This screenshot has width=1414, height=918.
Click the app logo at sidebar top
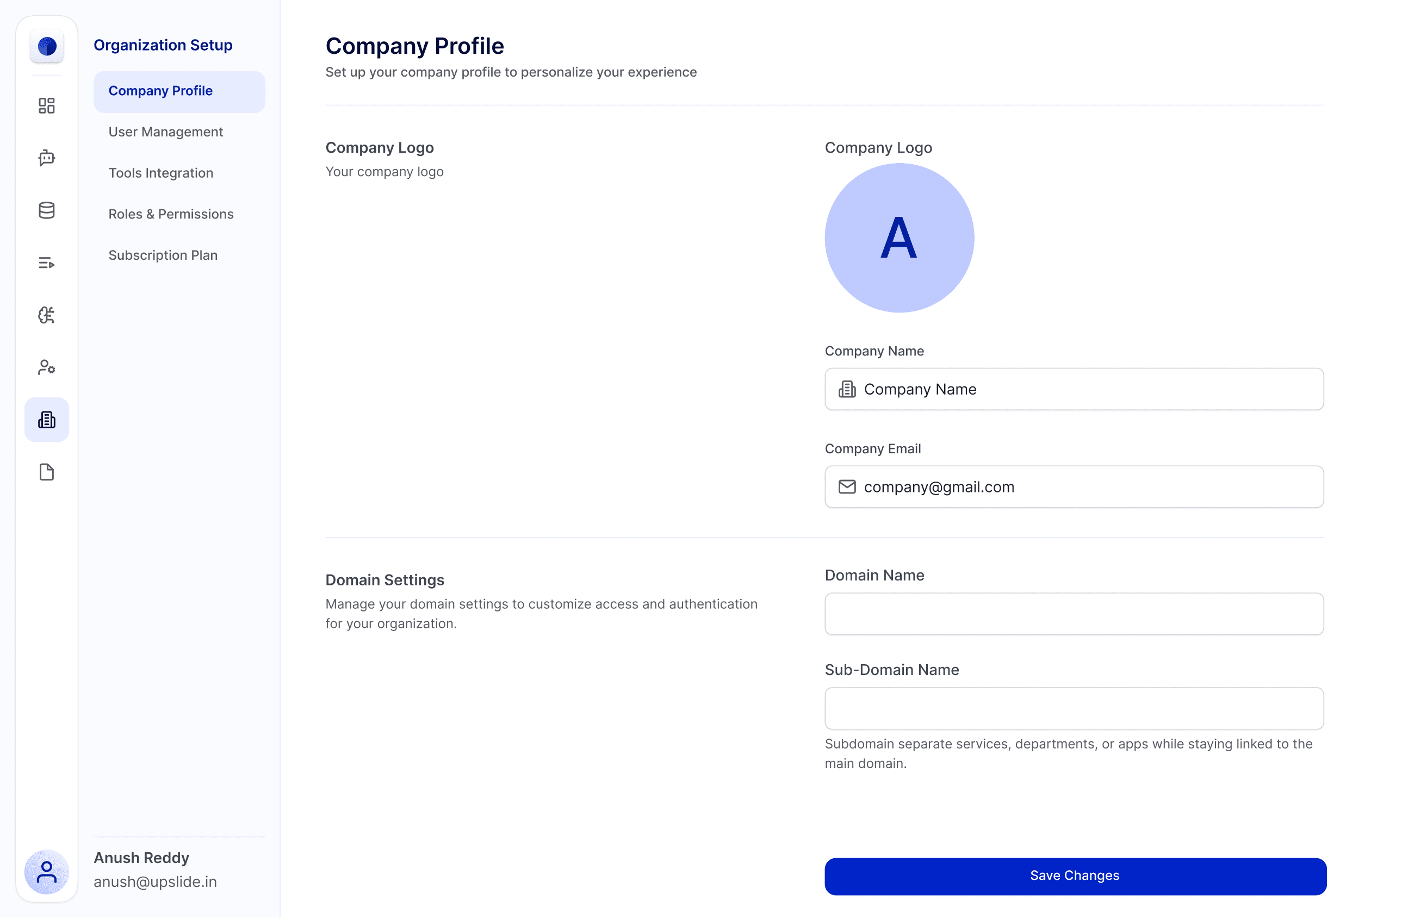coord(46,46)
